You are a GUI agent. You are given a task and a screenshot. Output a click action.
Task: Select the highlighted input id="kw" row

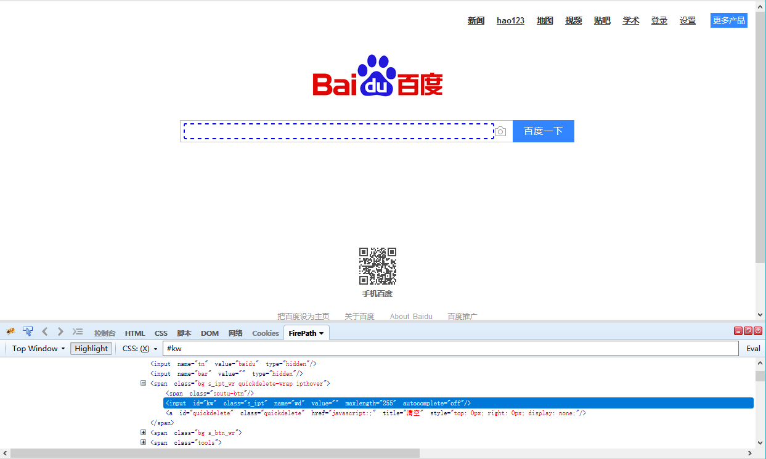pyautogui.click(x=458, y=403)
